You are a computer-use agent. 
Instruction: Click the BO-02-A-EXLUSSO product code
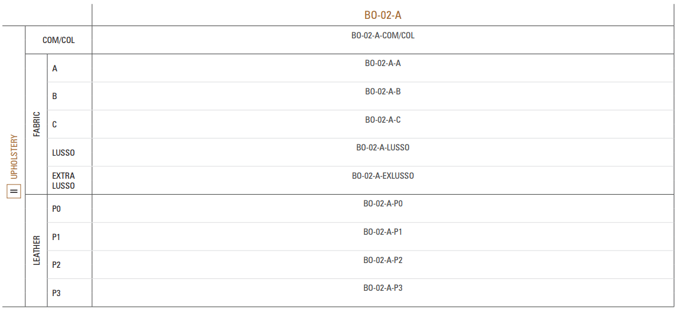(x=383, y=176)
